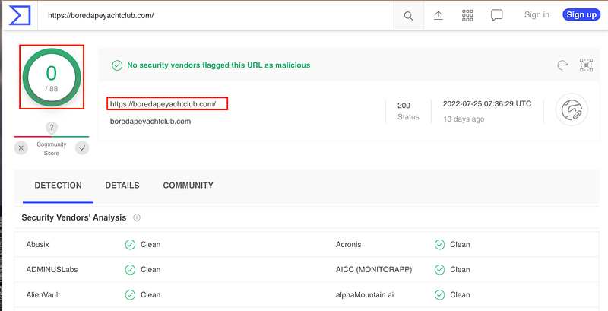This screenshot has height=311, width=608.
Task: Click the alphaMountain.ai vendor name
Action: click(x=365, y=295)
